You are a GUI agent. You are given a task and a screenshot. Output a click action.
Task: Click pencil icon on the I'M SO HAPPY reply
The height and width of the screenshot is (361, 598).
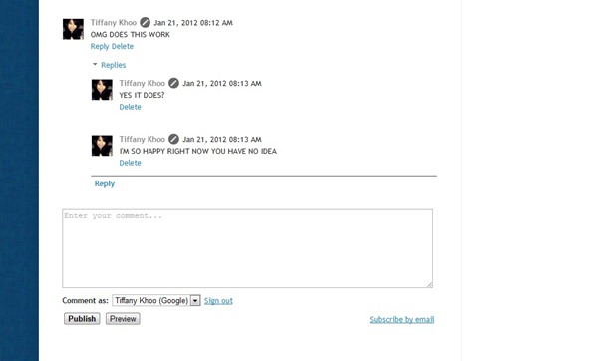tap(173, 139)
